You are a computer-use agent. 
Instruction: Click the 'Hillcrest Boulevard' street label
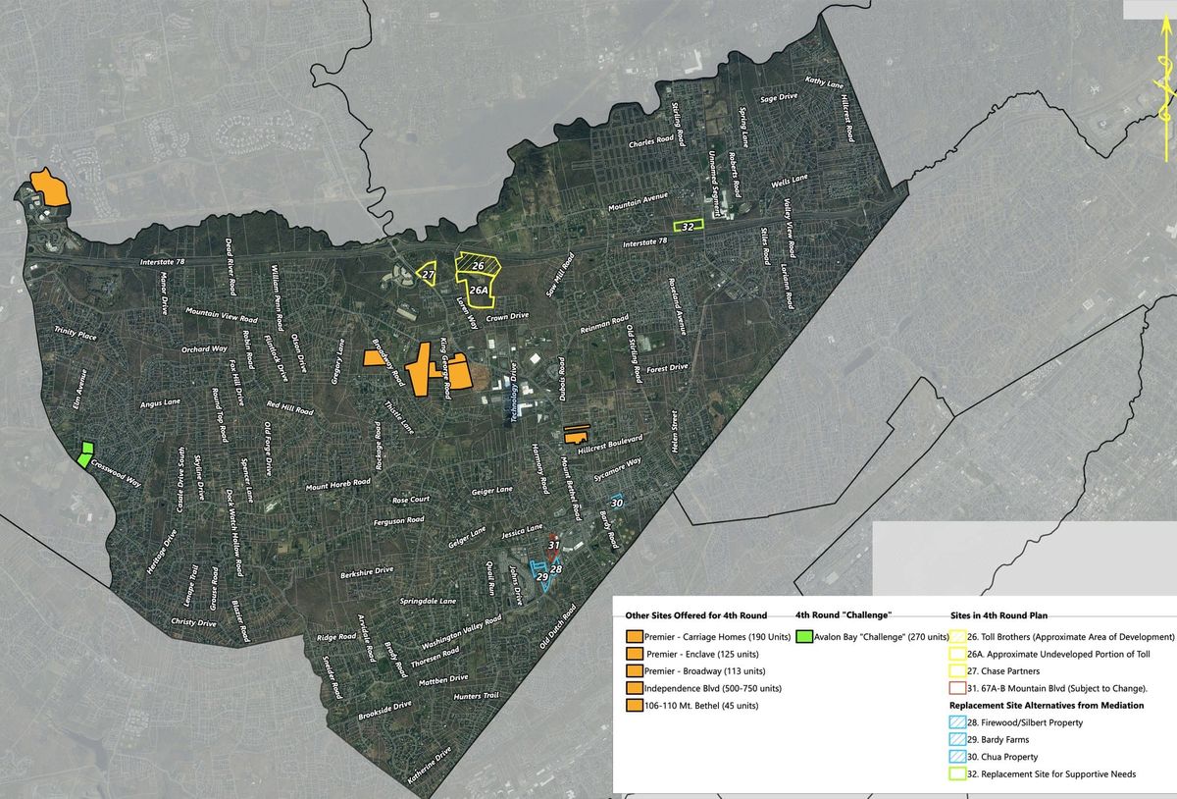click(609, 444)
